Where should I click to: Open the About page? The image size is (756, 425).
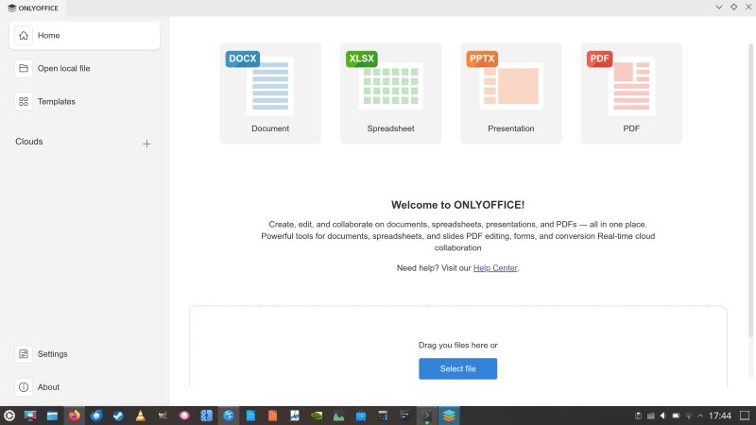(84, 387)
